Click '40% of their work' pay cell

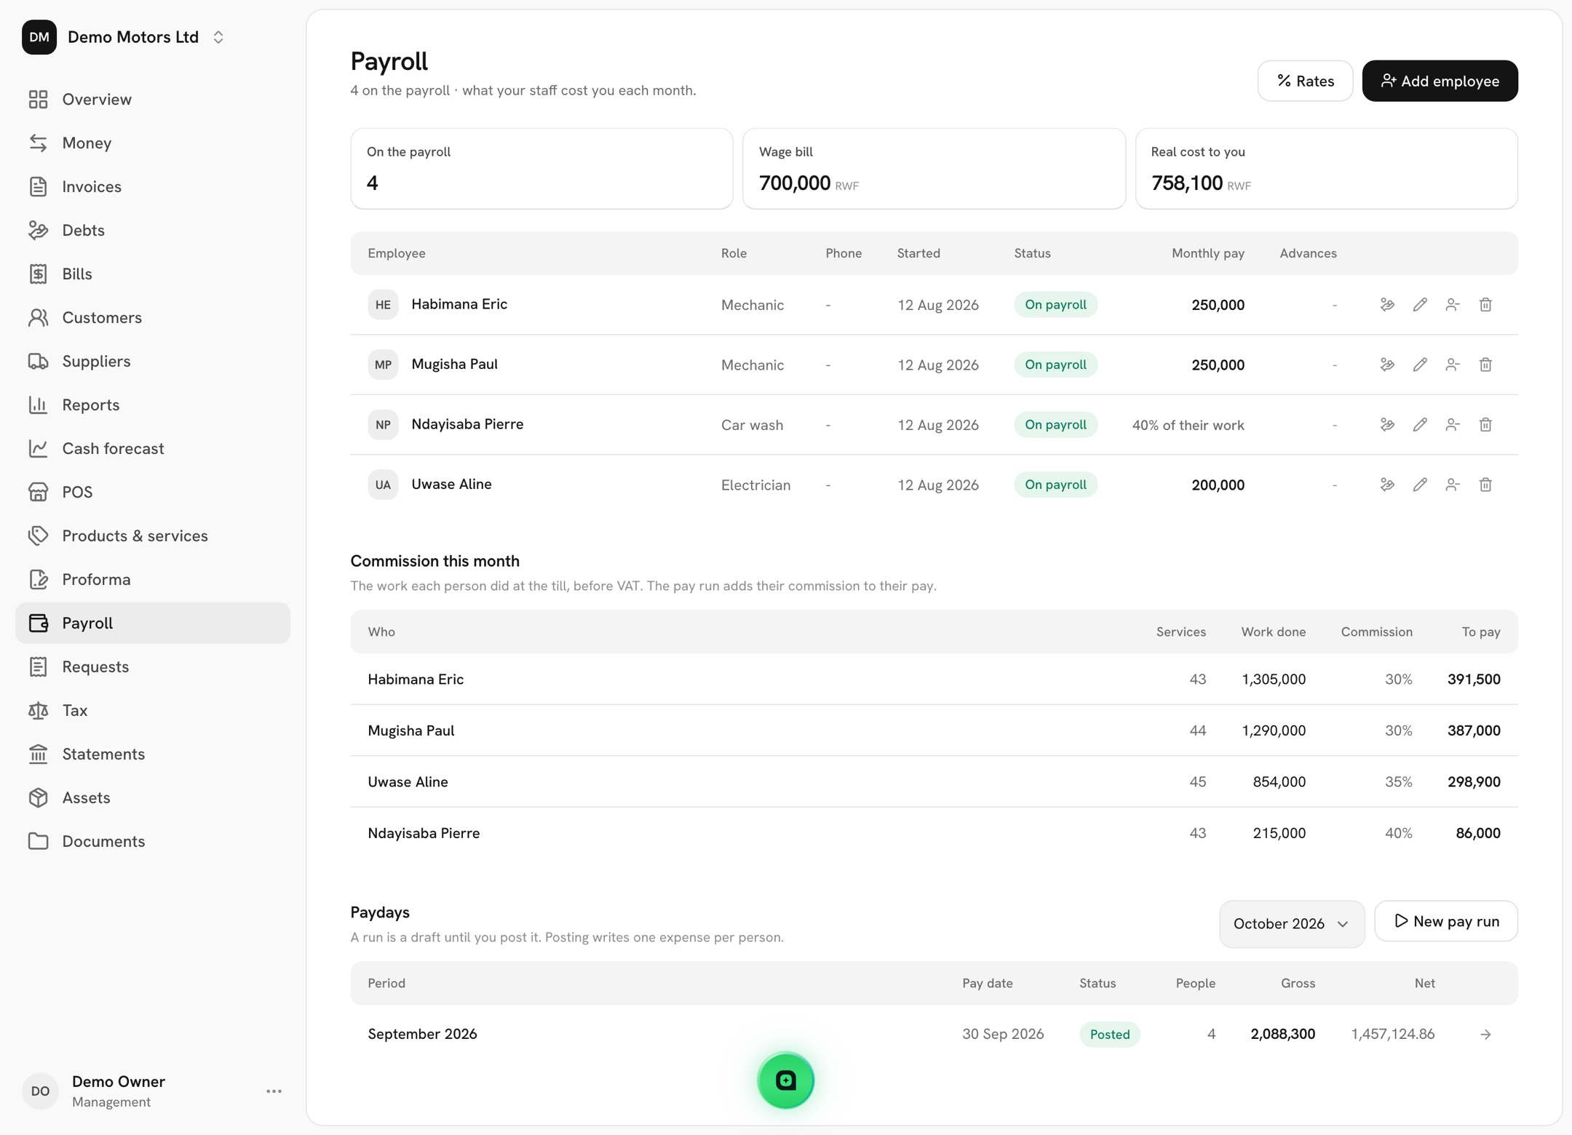coord(1188,425)
